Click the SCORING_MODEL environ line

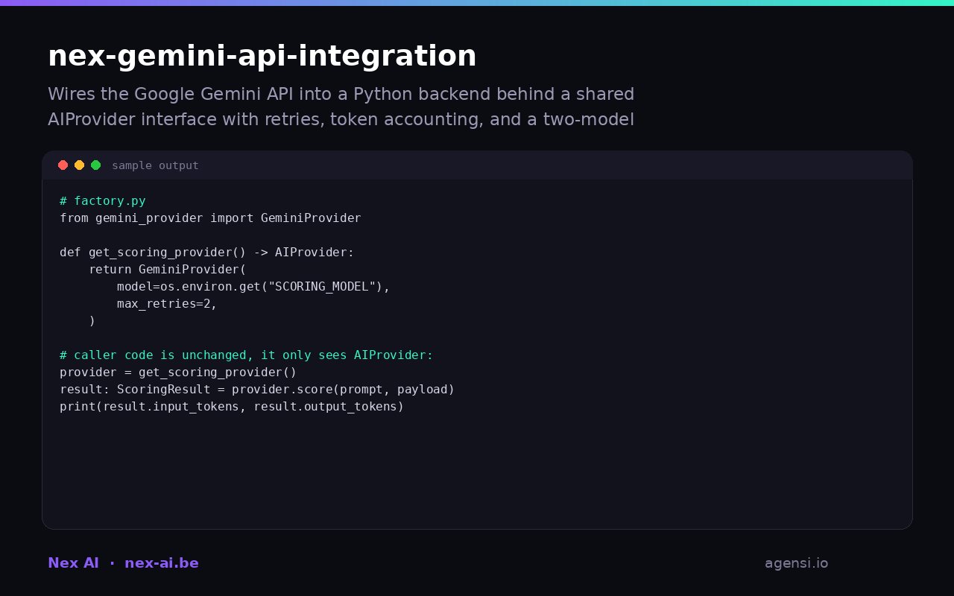(253, 287)
